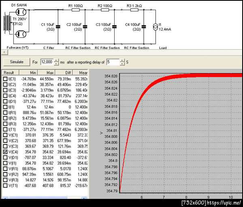The image size is (243, 207).
Task: Click the schematic scrollbar left arrow
Action: [x=4, y=52]
